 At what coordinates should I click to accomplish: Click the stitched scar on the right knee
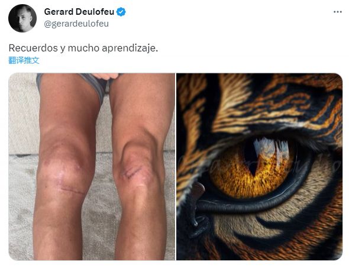pyautogui.click(x=133, y=172)
